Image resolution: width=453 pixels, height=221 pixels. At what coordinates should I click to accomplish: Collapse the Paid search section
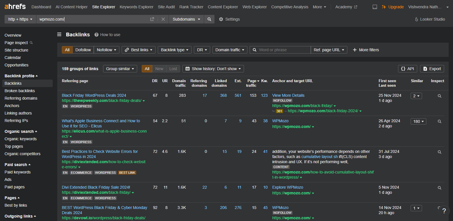coord(17,165)
